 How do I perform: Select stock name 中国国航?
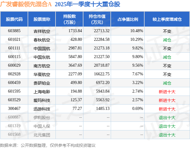click(x=42, y=49)
